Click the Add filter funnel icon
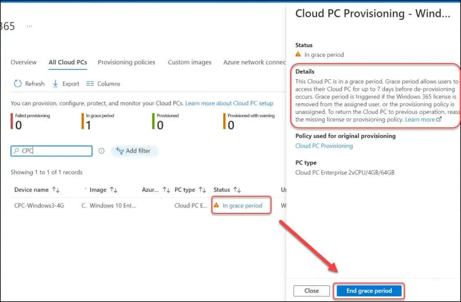Viewport: 461px width, 302px height. click(x=119, y=151)
